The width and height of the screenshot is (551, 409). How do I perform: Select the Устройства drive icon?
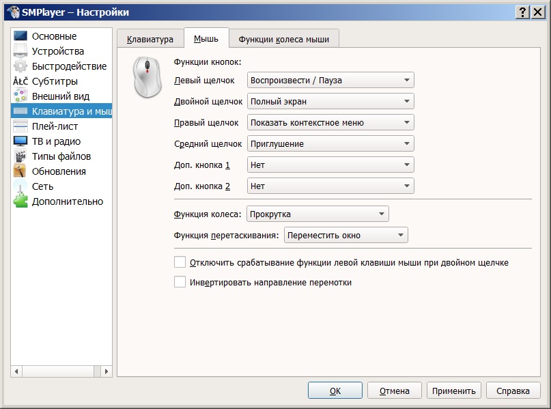(20, 51)
